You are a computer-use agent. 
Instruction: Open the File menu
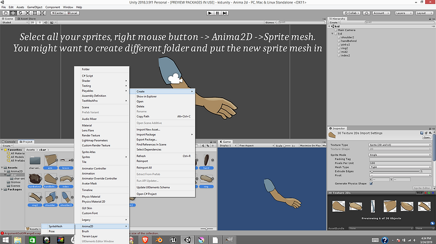3,7
